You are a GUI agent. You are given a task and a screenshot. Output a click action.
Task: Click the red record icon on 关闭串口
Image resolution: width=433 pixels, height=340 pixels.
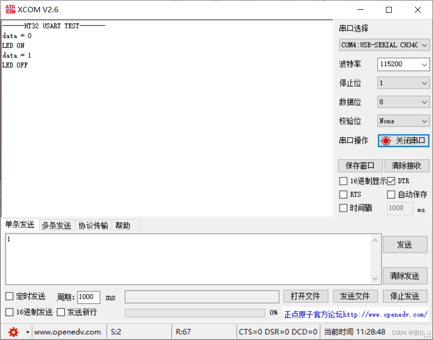[x=386, y=141]
